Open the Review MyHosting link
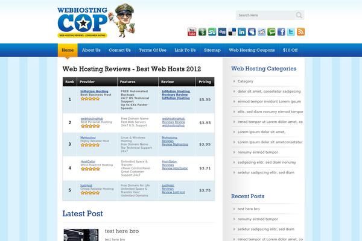The height and width of the screenshot is (241, 362). 175,145
